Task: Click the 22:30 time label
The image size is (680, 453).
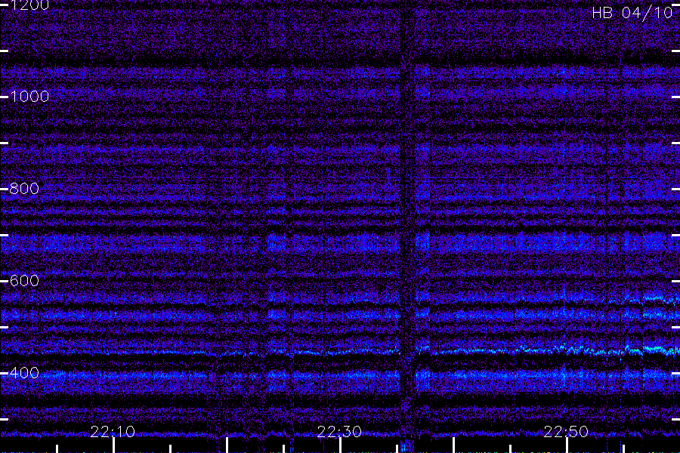Action: (x=339, y=431)
